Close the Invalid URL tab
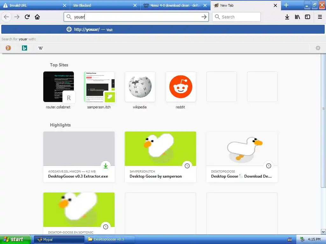Image resolution: width=326 pixels, height=244 pixels. (64, 5)
